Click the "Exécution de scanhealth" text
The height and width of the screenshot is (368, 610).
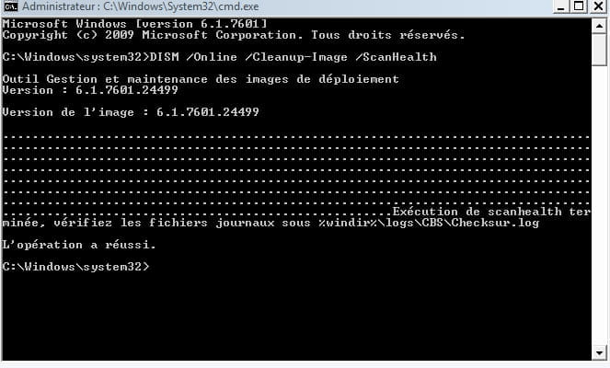pyautogui.click(x=477, y=212)
